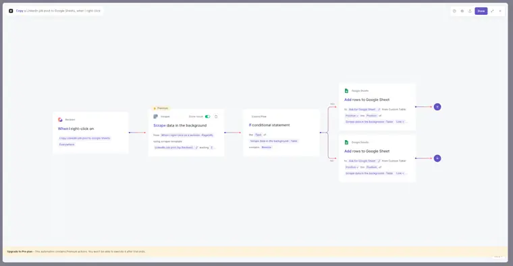Click the LinkedIn job post scraper template chip

click(173, 147)
